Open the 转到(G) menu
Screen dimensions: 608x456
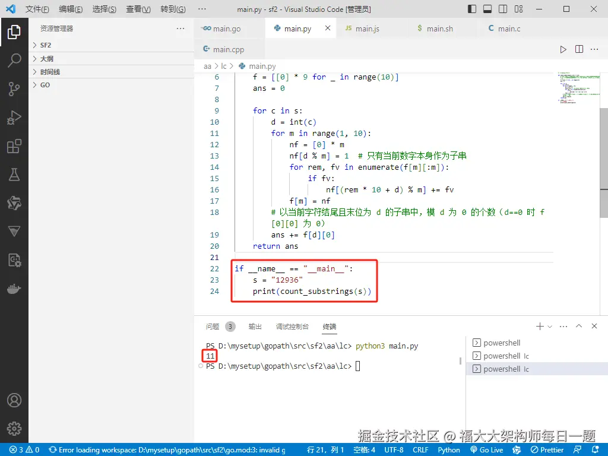(x=173, y=9)
